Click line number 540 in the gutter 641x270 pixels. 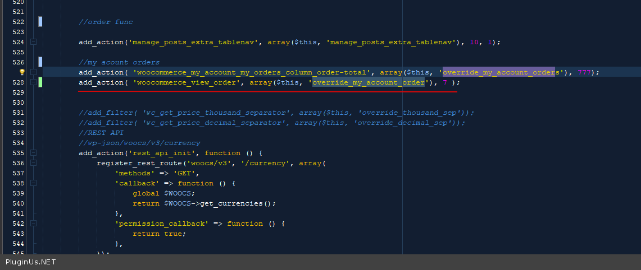pos(18,203)
